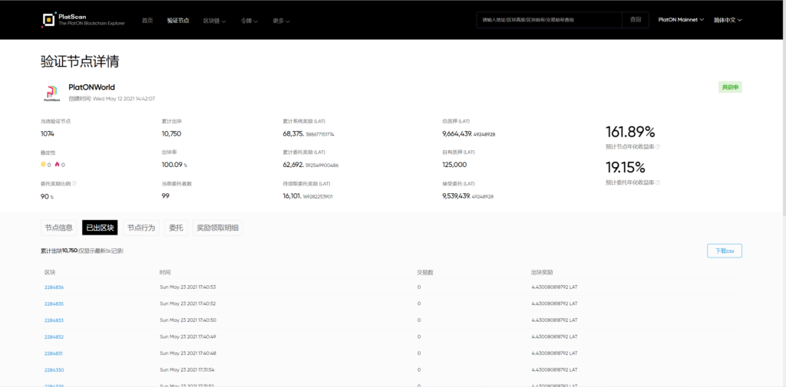Select the 已出区块 tab
The width and height of the screenshot is (786, 387).
pos(100,228)
